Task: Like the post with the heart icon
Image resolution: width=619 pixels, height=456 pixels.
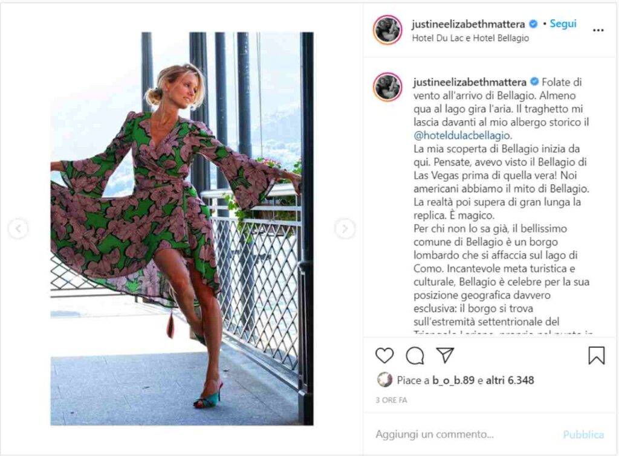Action: coord(384,355)
